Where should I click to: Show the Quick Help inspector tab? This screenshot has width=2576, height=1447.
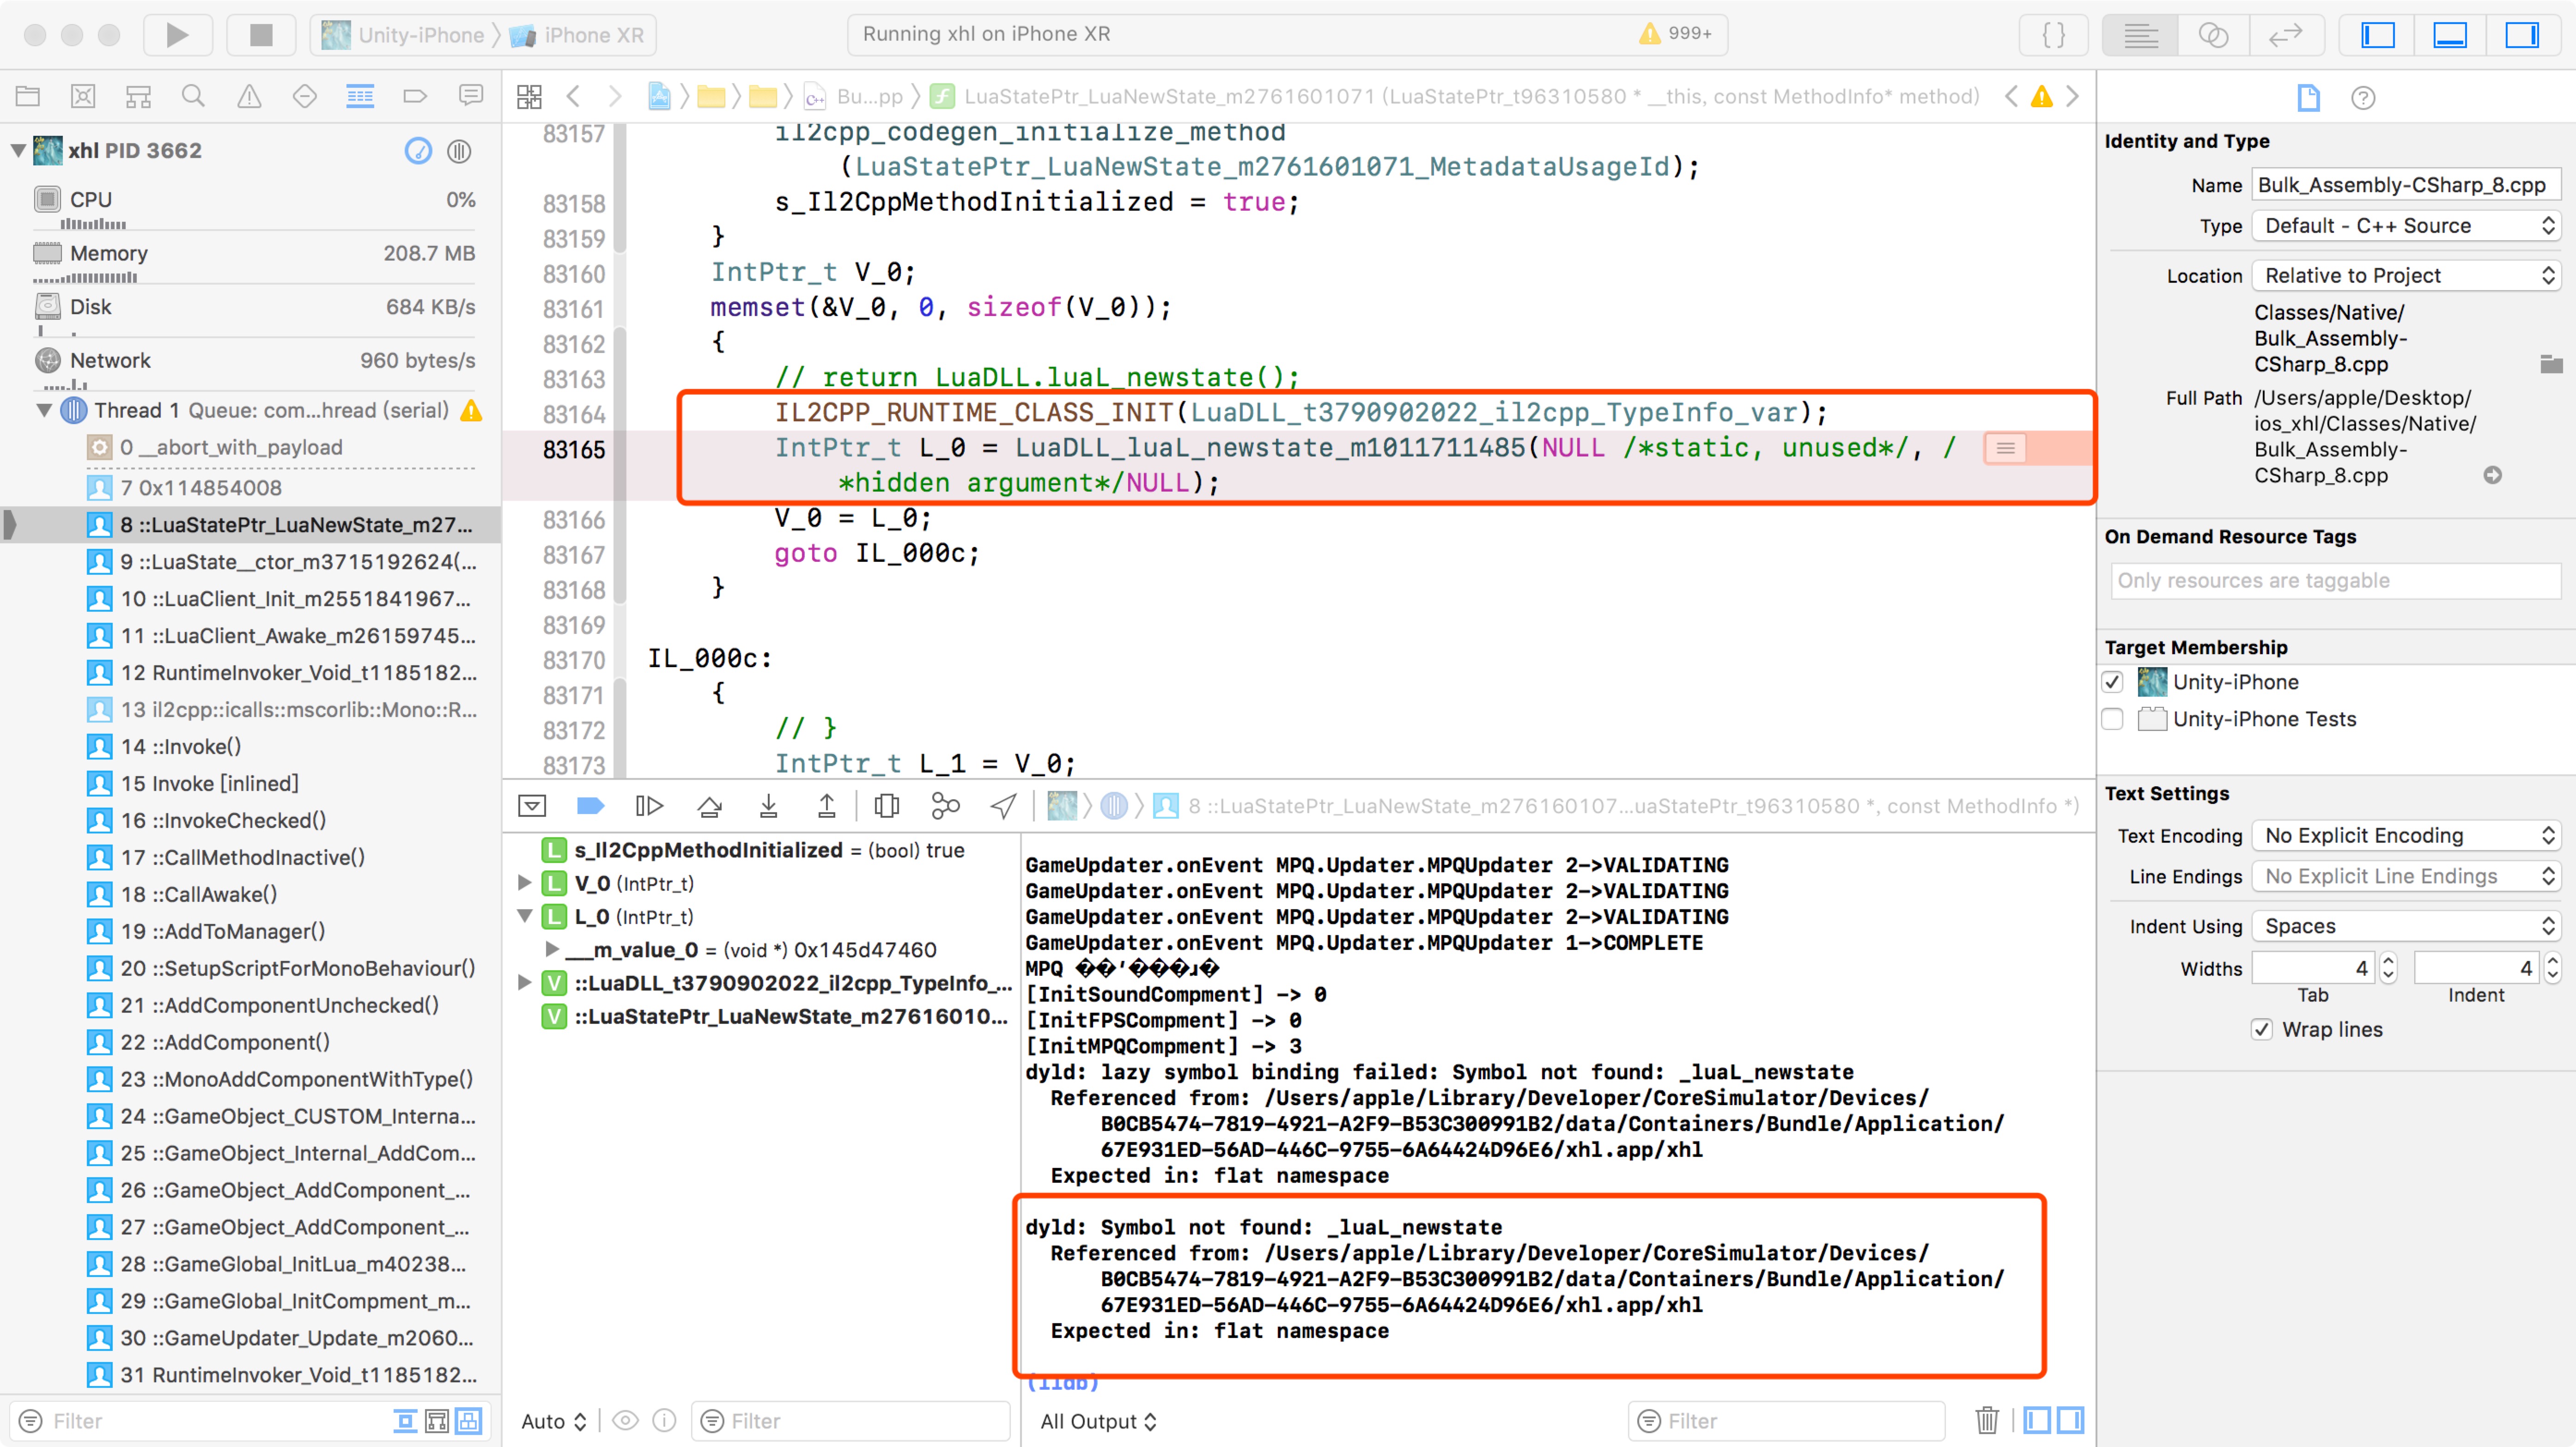point(2363,98)
